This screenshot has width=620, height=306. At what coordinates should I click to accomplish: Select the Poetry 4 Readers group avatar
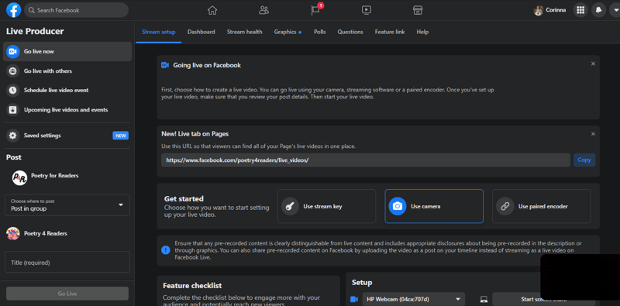tap(13, 234)
